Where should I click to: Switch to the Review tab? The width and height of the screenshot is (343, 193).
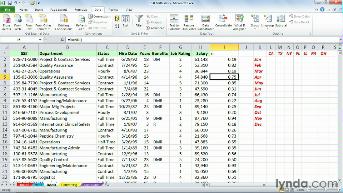pyautogui.click(x=113, y=10)
